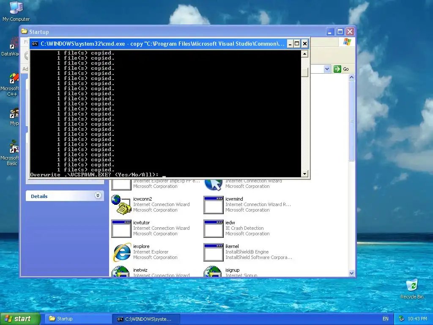Open the address bar dropdown arrow
The height and width of the screenshot is (325, 433).
(327, 69)
